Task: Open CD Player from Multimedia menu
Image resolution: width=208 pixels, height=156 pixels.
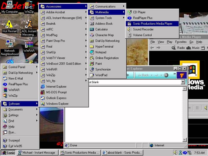Action: click(139, 12)
